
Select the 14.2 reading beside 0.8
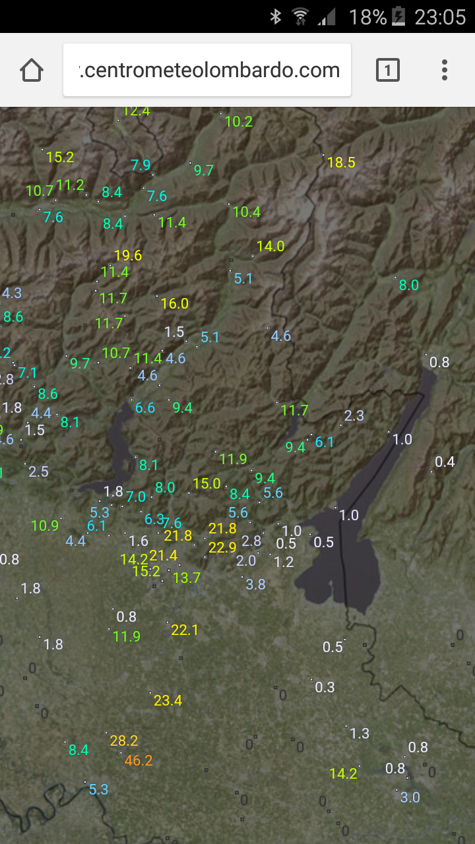click(343, 773)
